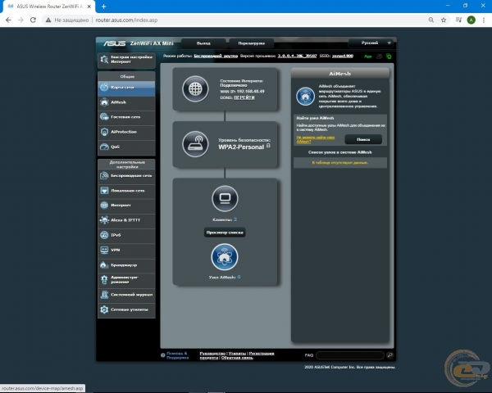This screenshot has height=393, width=492.
Task: Open the Utilities (Утилиты) footer link
Action: [237, 354]
